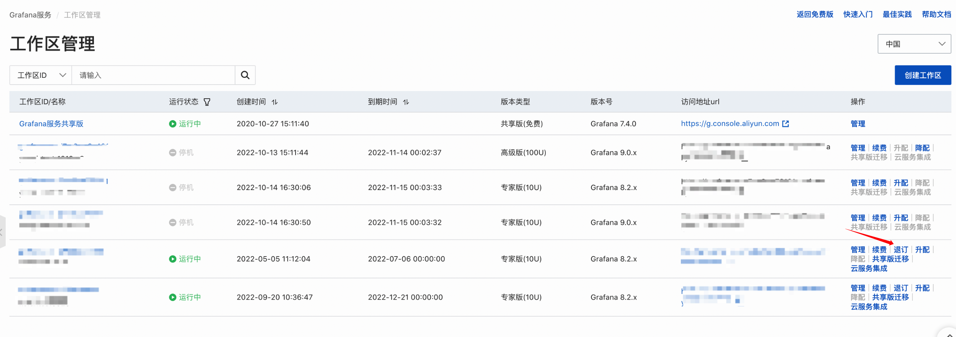Viewport: 956px width, 337px height.
Task: Focus the 请输入 search input field
Action: click(153, 75)
